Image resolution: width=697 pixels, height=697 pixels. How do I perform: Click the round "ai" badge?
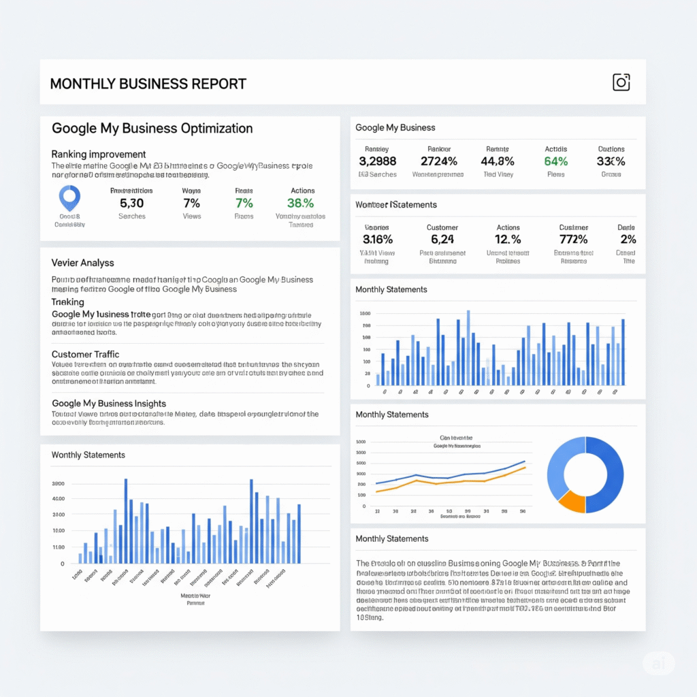[x=658, y=663]
